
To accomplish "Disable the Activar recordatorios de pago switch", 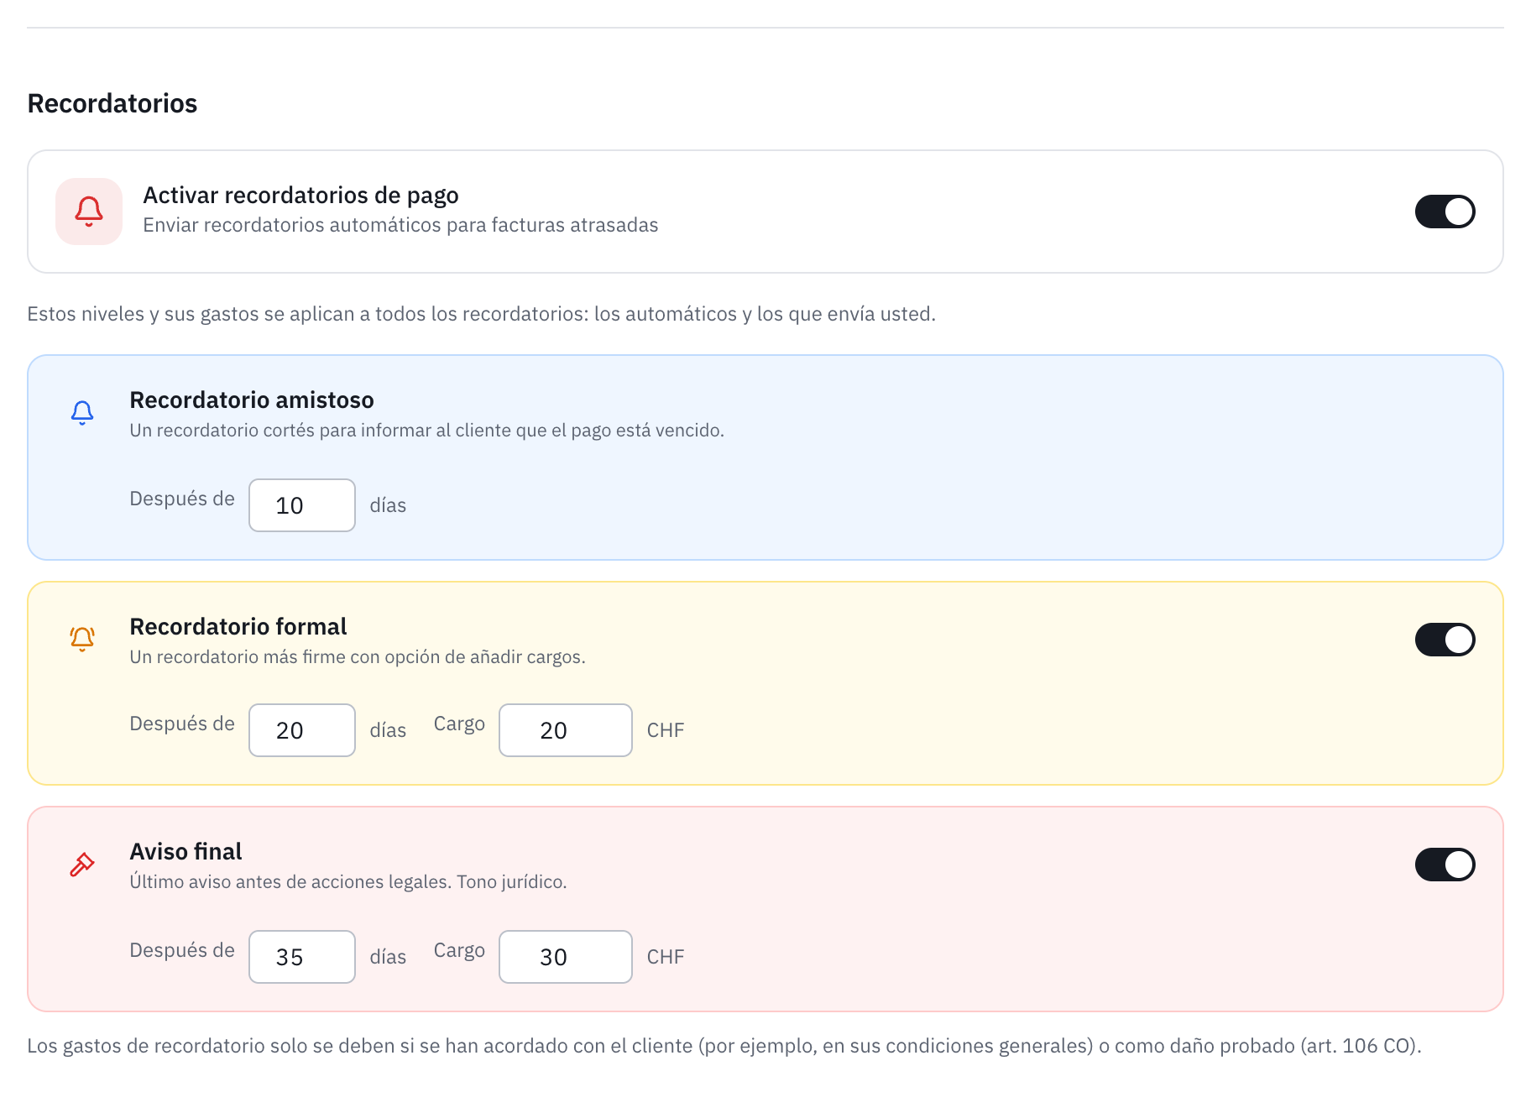I will coord(1445,212).
